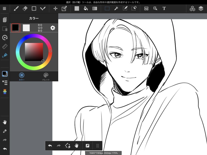Screen dimensions: 207x155
Task: Click the redo arrow in left sidebar
Action: pyautogui.click(x=5, y=140)
